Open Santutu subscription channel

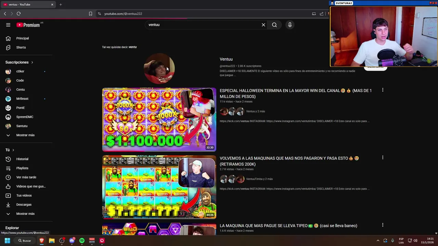26,126
